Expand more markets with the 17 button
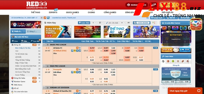204x94 pixels. pos(156,69)
